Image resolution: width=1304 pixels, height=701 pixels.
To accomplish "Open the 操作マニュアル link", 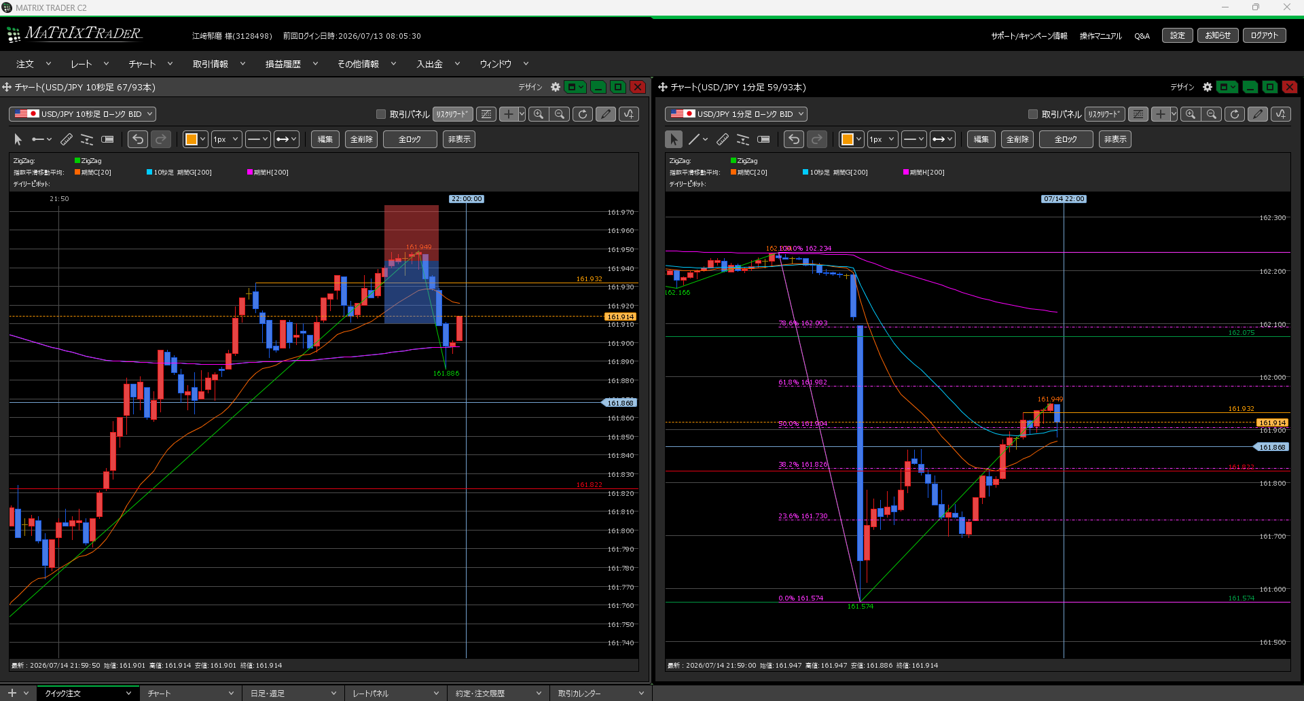I will (1100, 36).
